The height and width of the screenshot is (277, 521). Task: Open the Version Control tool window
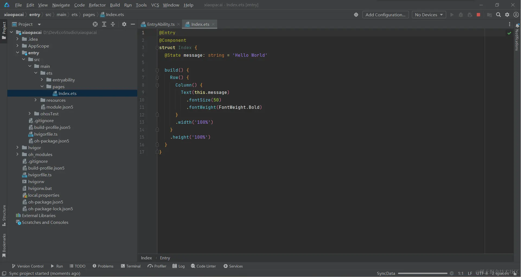(27, 266)
